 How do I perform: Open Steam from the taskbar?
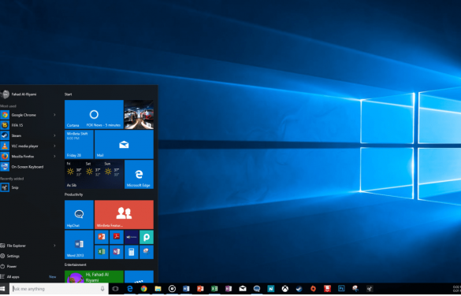click(x=299, y=289)
